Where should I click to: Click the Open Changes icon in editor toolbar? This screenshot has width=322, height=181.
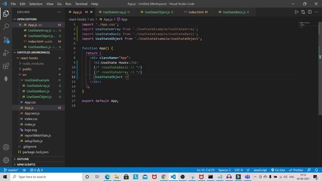(303, 12)
